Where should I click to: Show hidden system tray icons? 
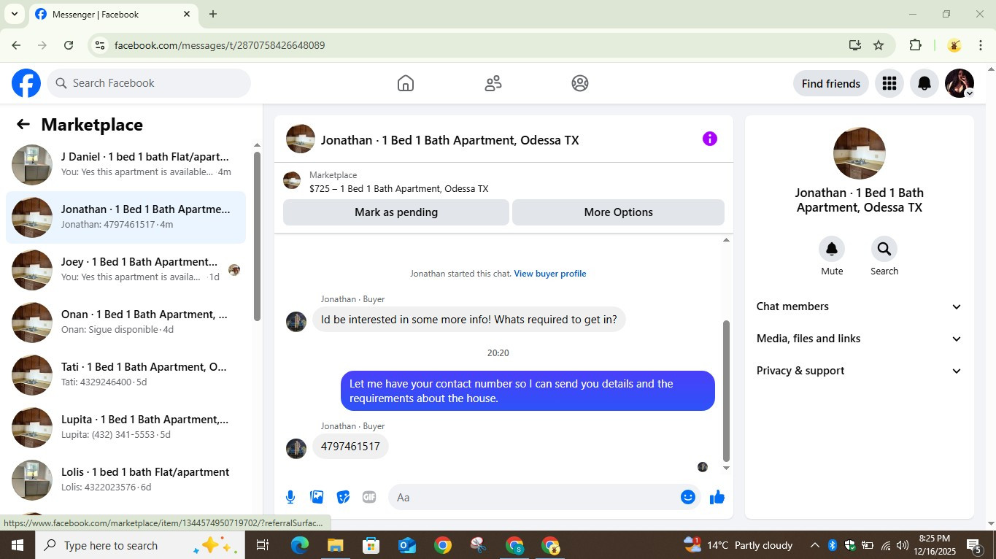pos(814,545)
